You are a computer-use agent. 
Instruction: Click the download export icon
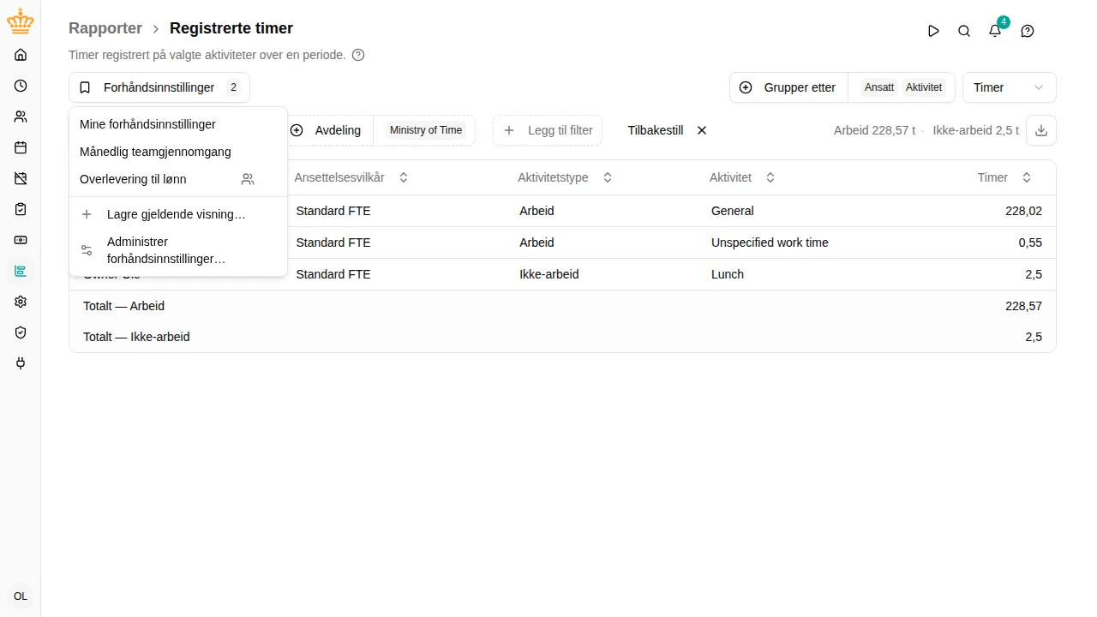click(x=1041, y=130)
